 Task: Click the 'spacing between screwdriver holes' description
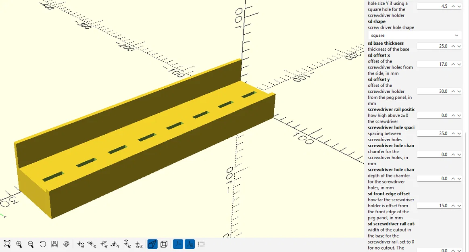(x=385, y=137)
